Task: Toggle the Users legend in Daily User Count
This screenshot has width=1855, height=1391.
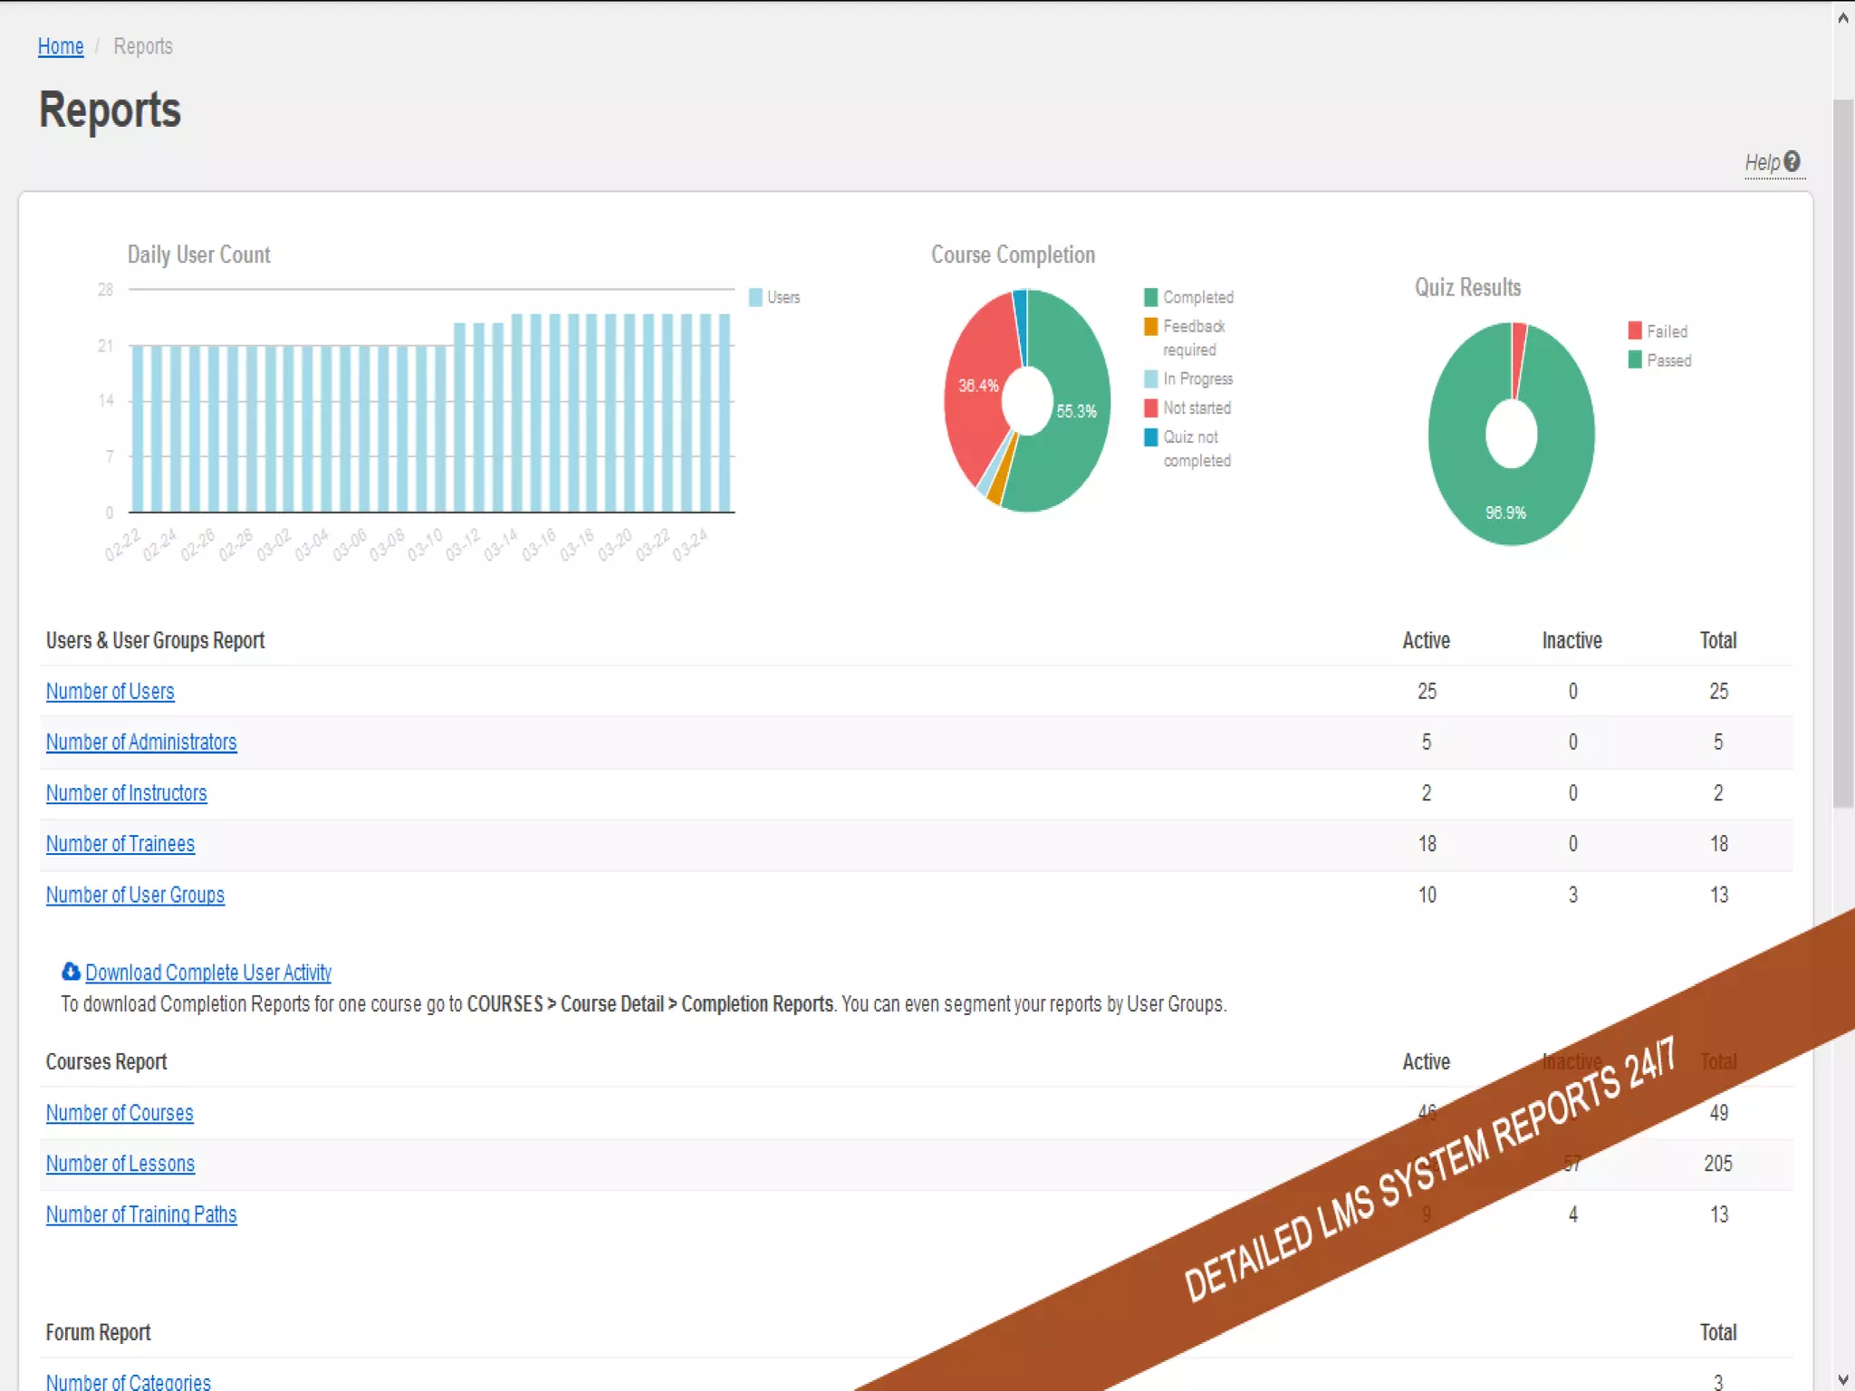Action: click(775, 297)
